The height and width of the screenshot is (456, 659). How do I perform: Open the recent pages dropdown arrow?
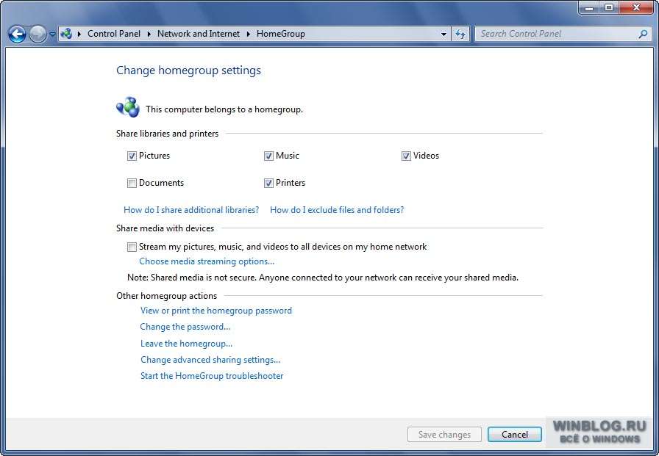click(x=52, y=35)
